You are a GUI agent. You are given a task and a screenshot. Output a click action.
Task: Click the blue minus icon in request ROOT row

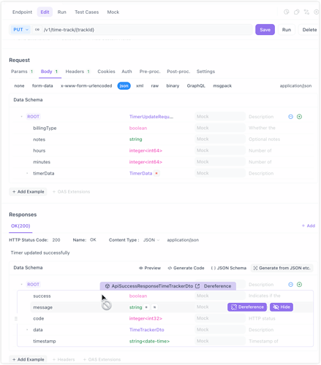pyautogui.click(x=290, y=117)
